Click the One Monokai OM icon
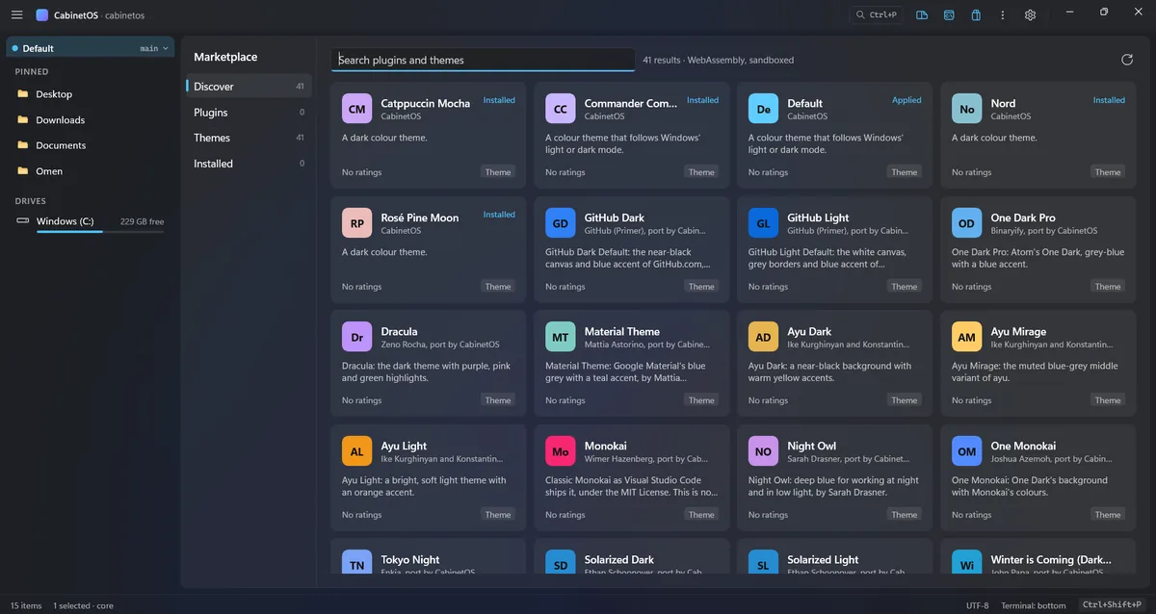 click(x=967, y=451)
